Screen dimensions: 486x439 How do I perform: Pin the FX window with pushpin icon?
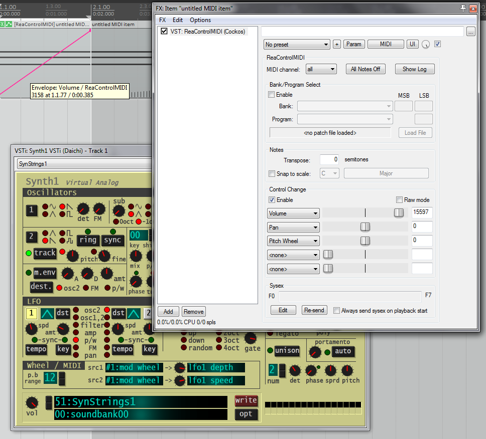(463, 9)
